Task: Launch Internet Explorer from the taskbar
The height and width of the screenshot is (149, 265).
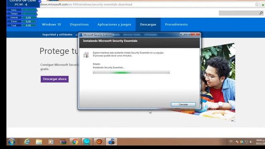Action: pos(27,142)
